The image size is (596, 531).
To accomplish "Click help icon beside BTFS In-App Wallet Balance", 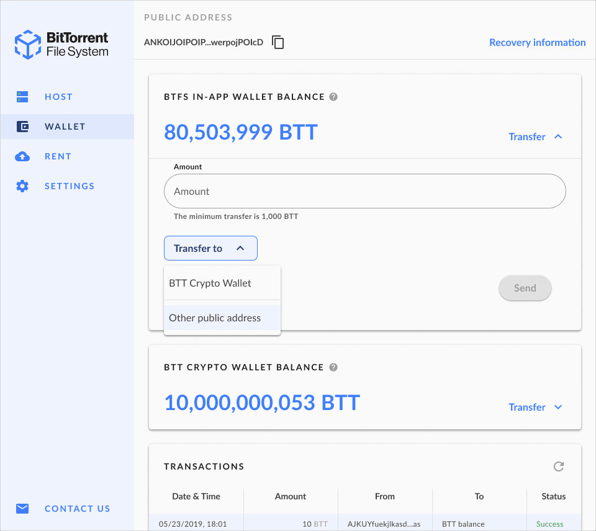I will coord(333,97).
